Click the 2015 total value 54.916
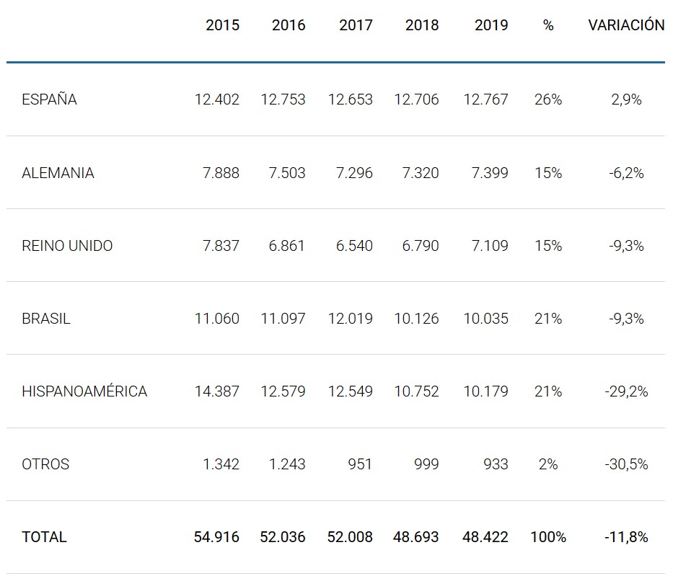Screen dimensions: 673x576 tap(216, 537)
